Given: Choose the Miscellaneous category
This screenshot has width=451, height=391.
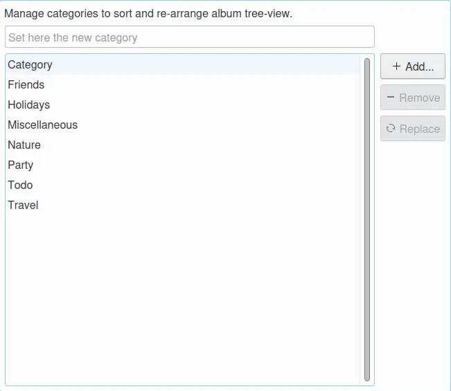Looking at the screenshot, I should pyautogui.click(x=43, y=125).
